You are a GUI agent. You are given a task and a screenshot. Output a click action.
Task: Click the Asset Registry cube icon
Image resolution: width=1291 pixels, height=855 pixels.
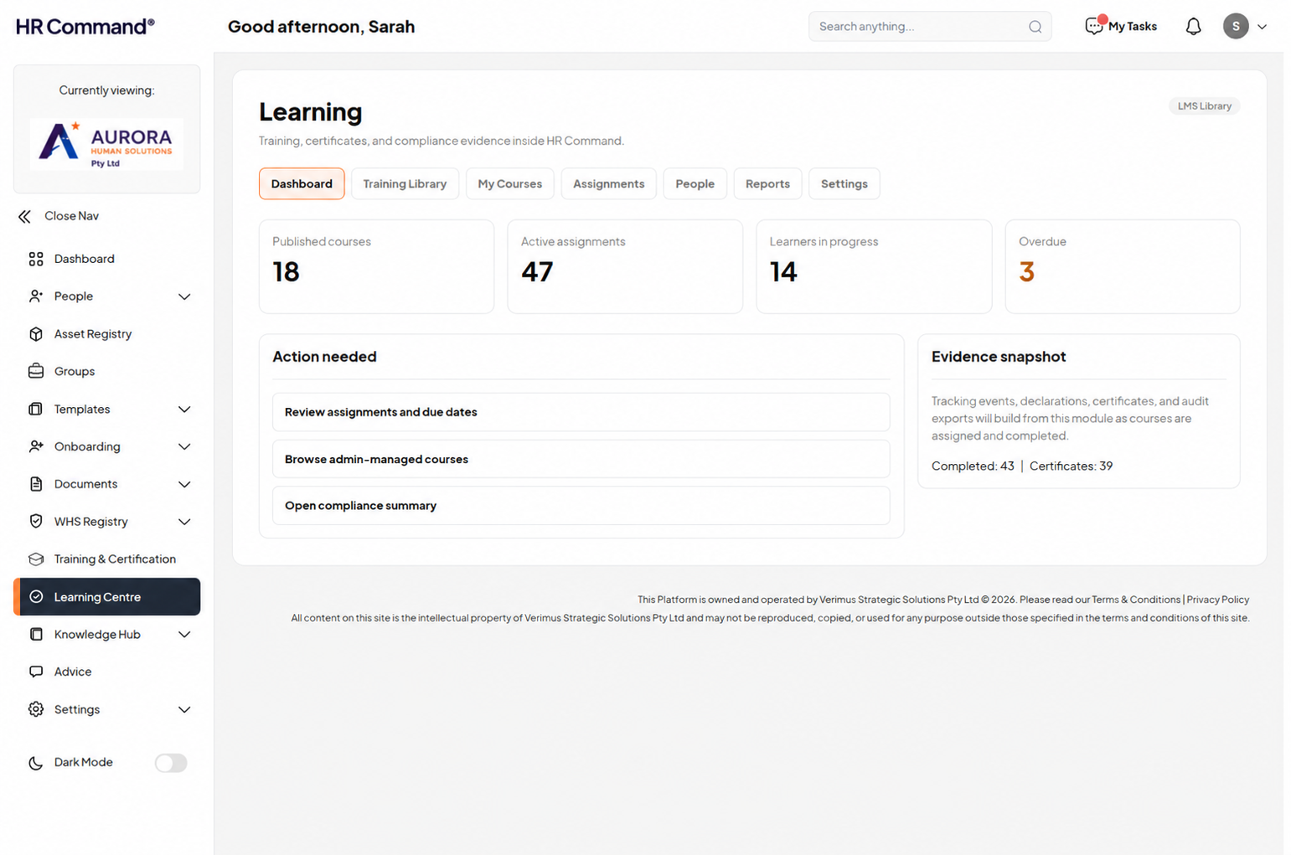(35, 334)
